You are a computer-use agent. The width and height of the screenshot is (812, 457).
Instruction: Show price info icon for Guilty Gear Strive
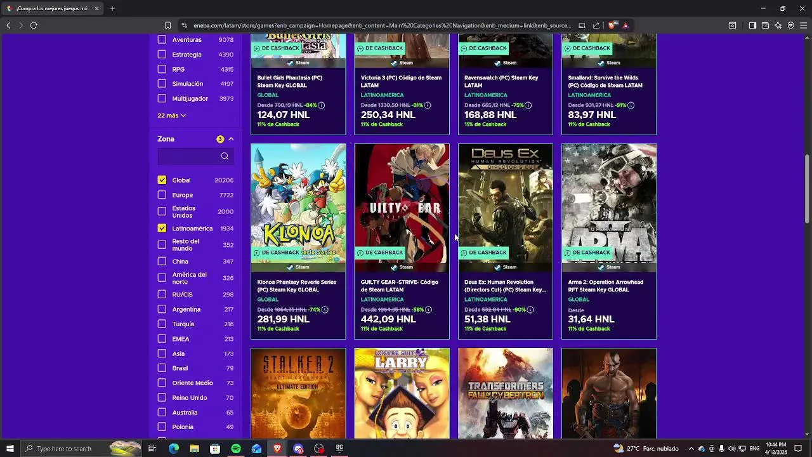pos(428,310)
